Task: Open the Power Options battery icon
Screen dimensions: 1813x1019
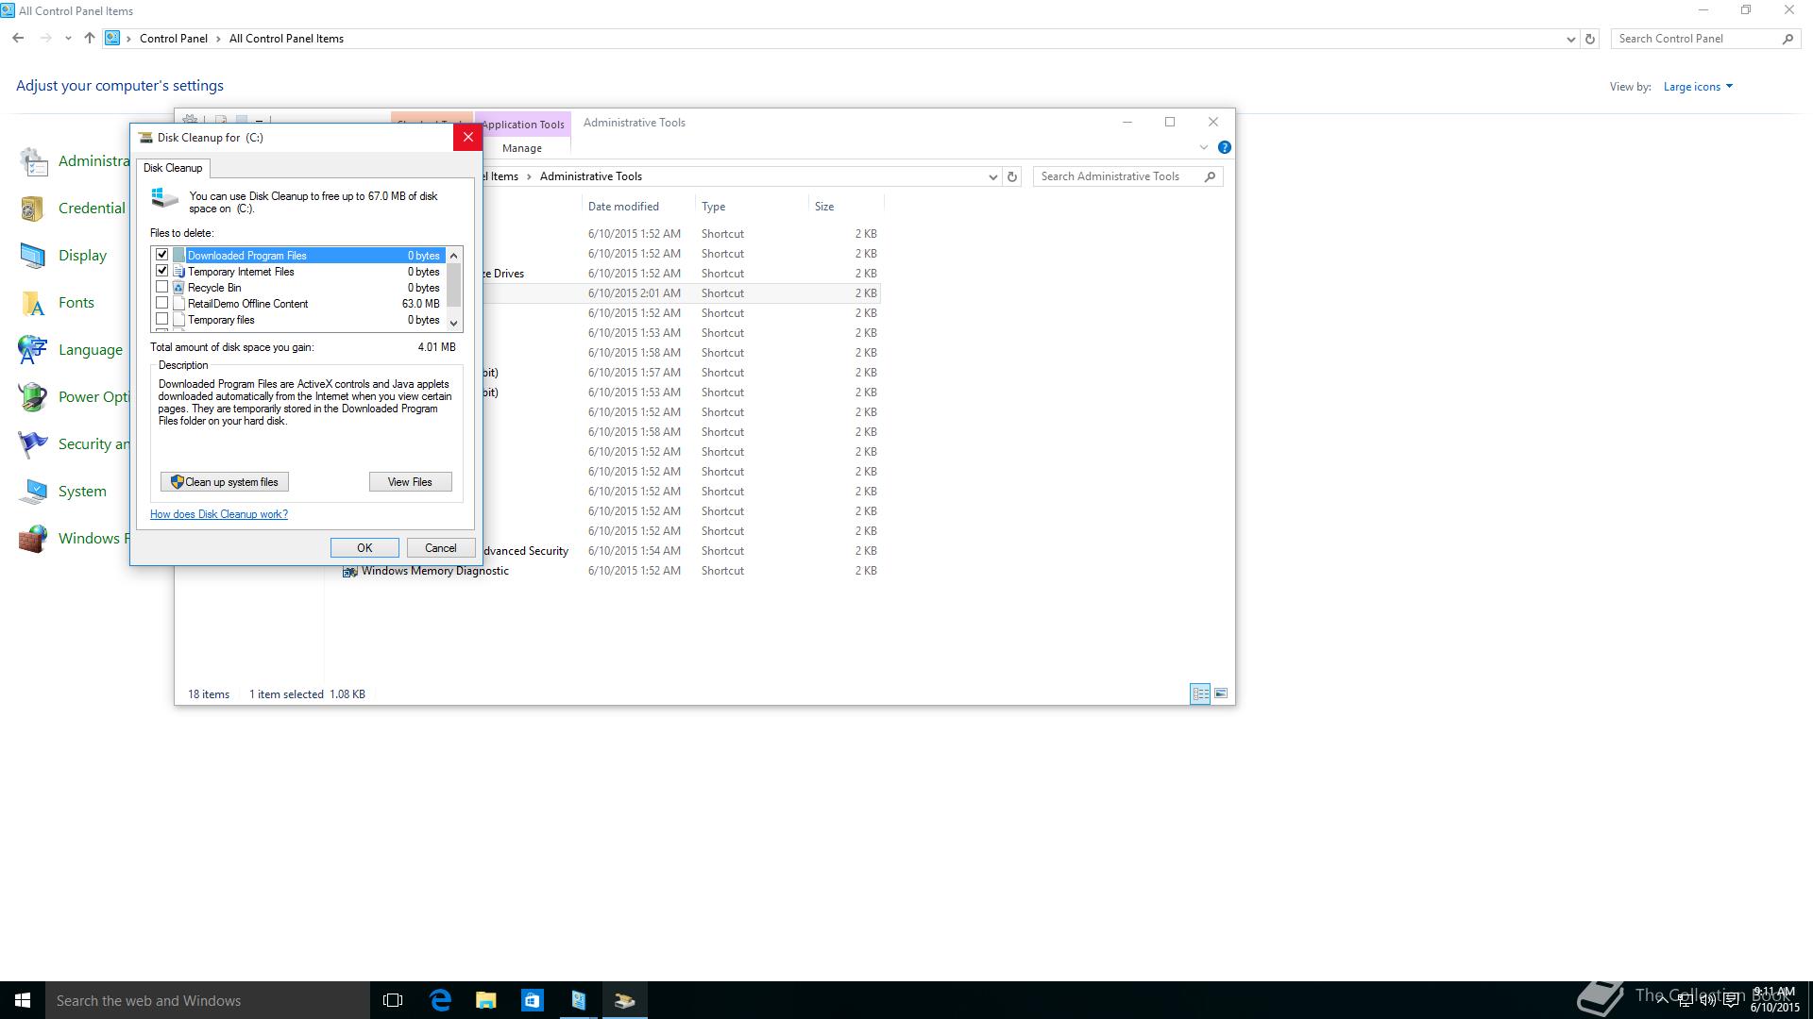Action: point(32,397)
